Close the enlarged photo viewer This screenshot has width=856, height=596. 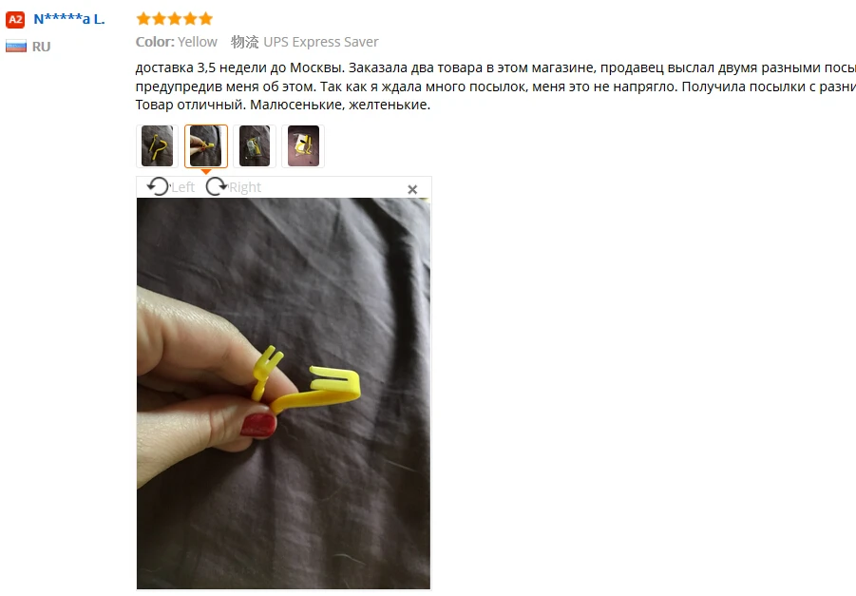[412, 189]
